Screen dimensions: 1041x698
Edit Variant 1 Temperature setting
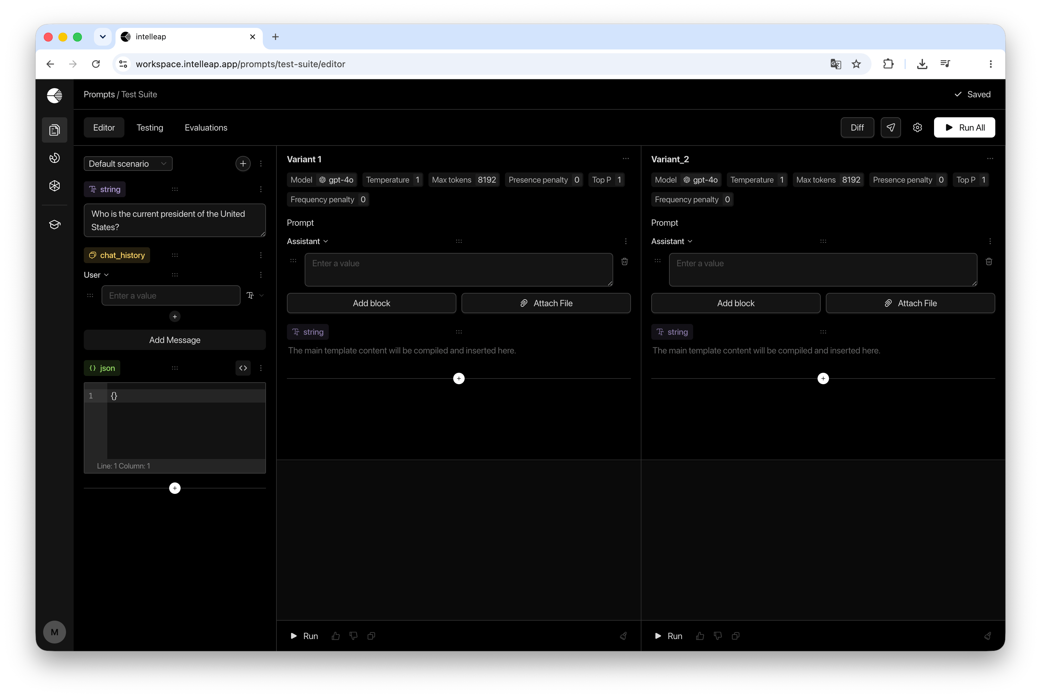click(x=393, y=180)
